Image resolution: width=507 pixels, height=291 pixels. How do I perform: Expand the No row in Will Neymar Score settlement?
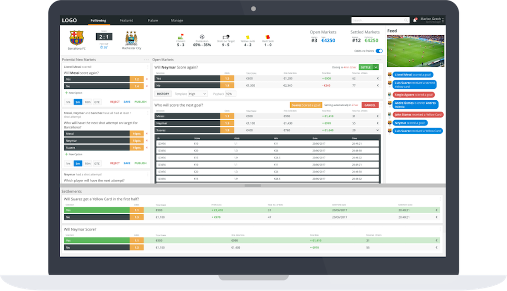(436, 248)
